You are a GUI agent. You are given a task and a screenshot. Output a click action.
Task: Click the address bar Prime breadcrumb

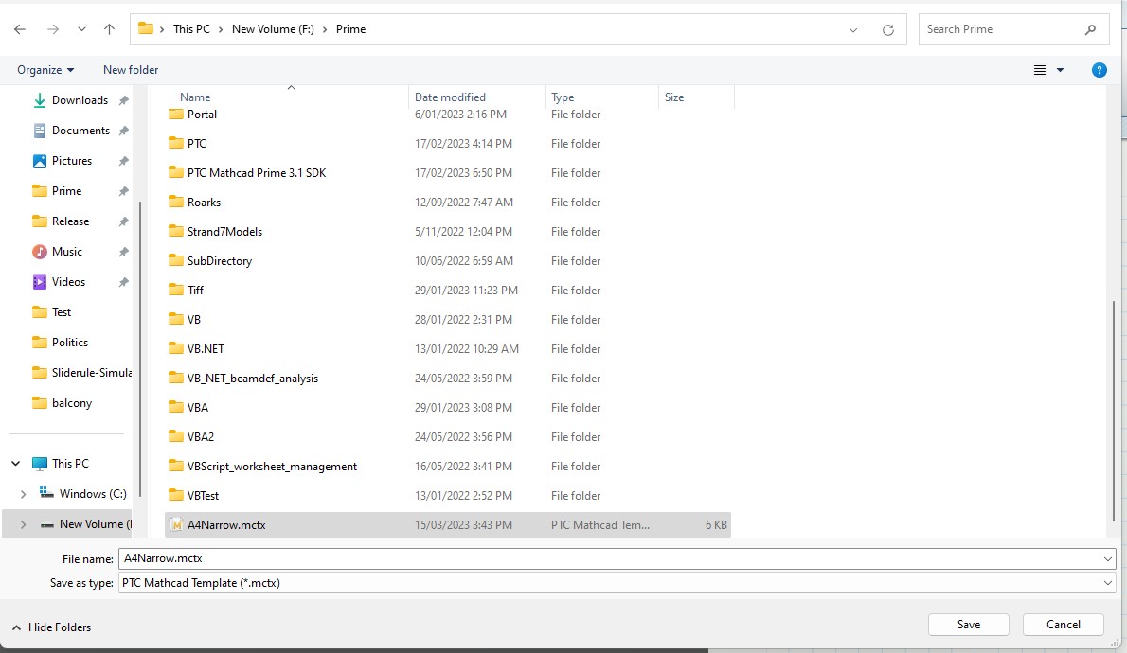350,28
